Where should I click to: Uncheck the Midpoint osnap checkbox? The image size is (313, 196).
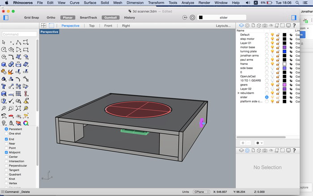tap(7, 153)
